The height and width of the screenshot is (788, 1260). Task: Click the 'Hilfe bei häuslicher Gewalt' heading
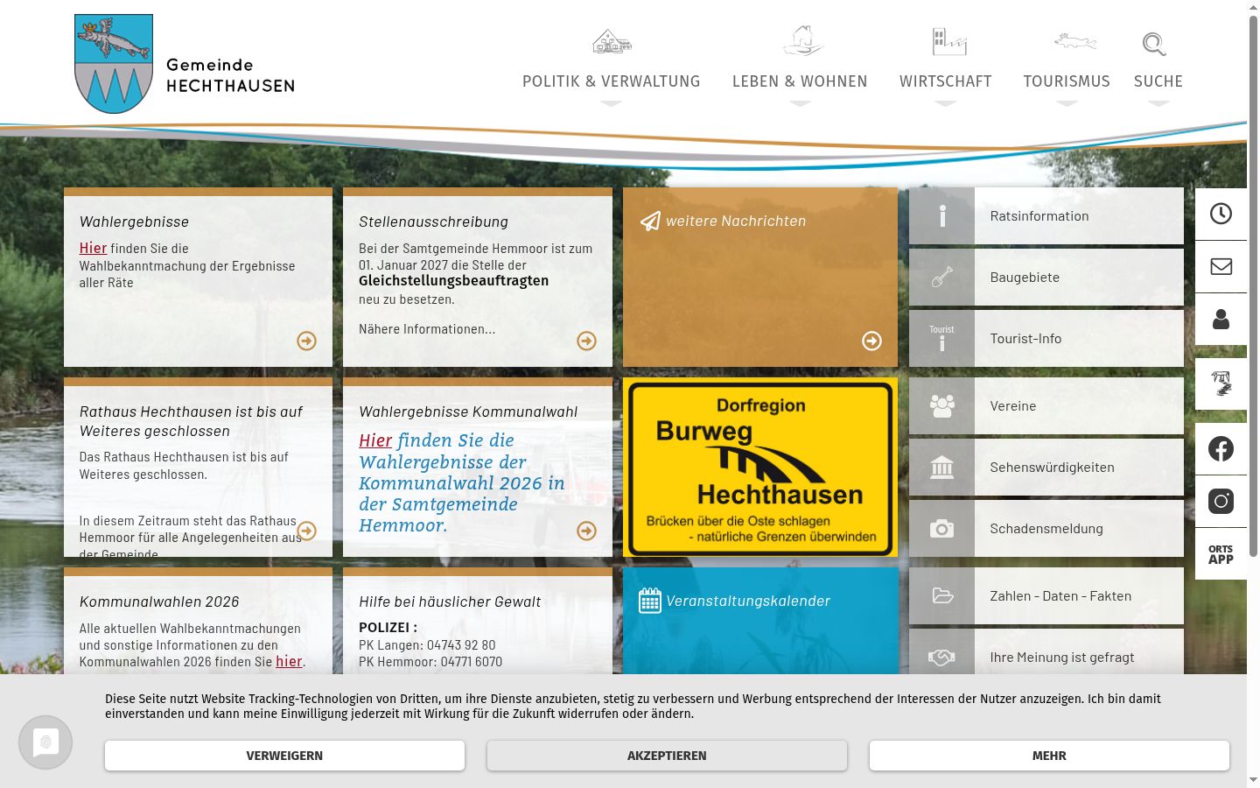pos(450,602)
